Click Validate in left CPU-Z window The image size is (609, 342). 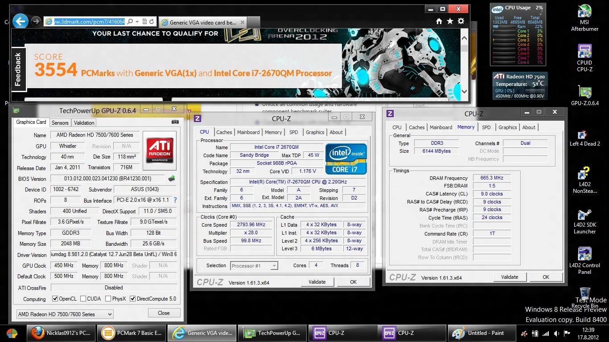pos(317,282)
